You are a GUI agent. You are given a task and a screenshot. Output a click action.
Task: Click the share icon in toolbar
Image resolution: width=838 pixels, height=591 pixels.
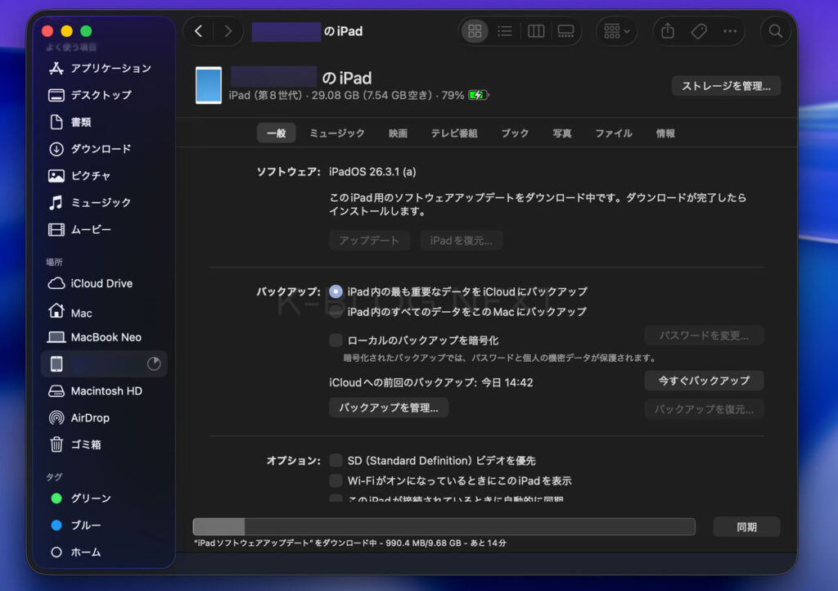(x=668, y=31)
